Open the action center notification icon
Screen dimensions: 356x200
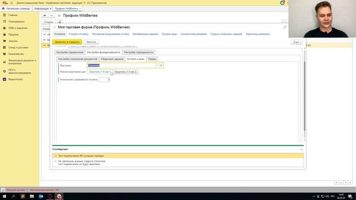(x=350, y=196)
